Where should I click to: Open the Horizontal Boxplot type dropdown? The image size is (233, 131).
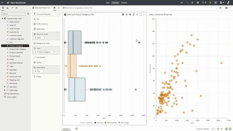coord(46,14)
